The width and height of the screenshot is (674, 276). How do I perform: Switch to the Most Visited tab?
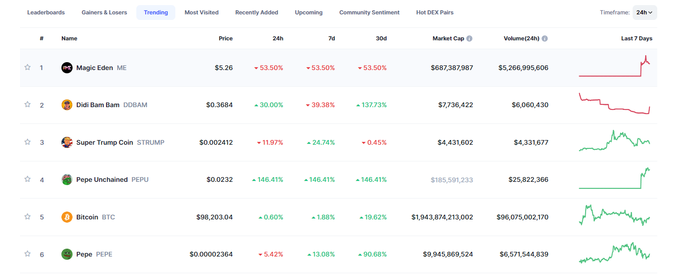click(201, 13)
